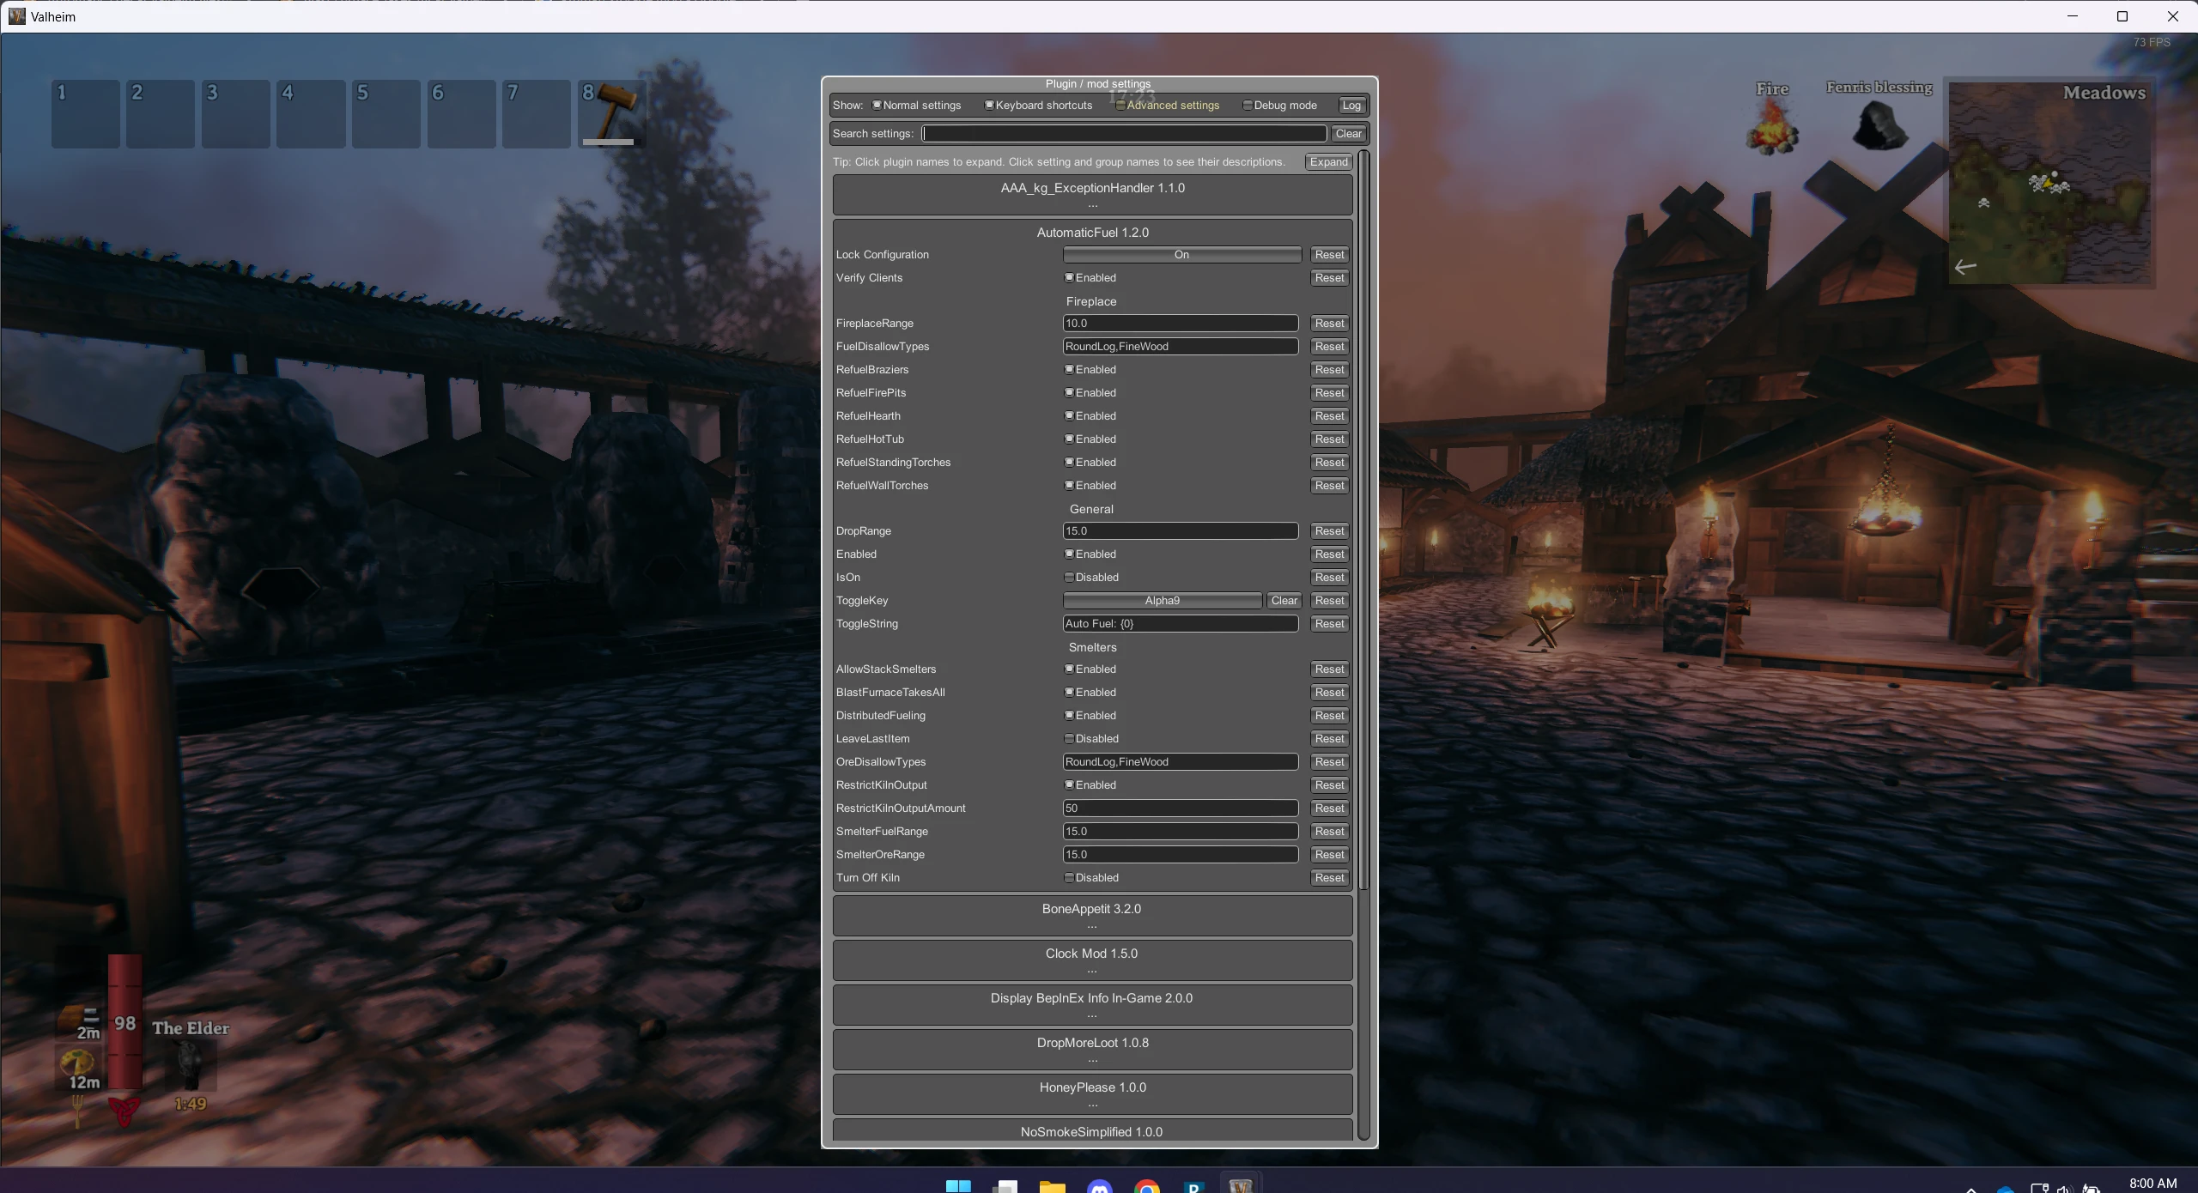Expand the HoneyPlease 1.0.0 plugin
This screenshot has width=2198, height=1193.
[1092, 1094]
